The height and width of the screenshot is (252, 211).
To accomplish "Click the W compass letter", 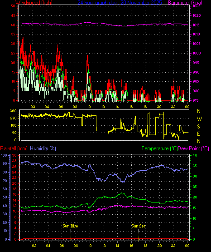I will point(199,119).
